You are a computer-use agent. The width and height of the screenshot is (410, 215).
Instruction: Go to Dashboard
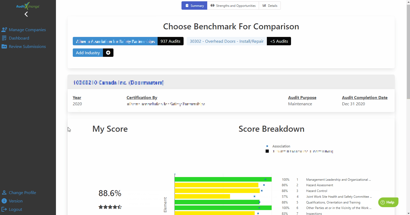point(19,38)
